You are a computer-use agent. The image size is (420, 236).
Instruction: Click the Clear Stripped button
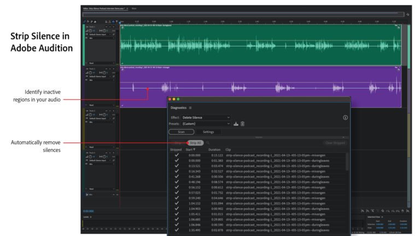[335, 143]
